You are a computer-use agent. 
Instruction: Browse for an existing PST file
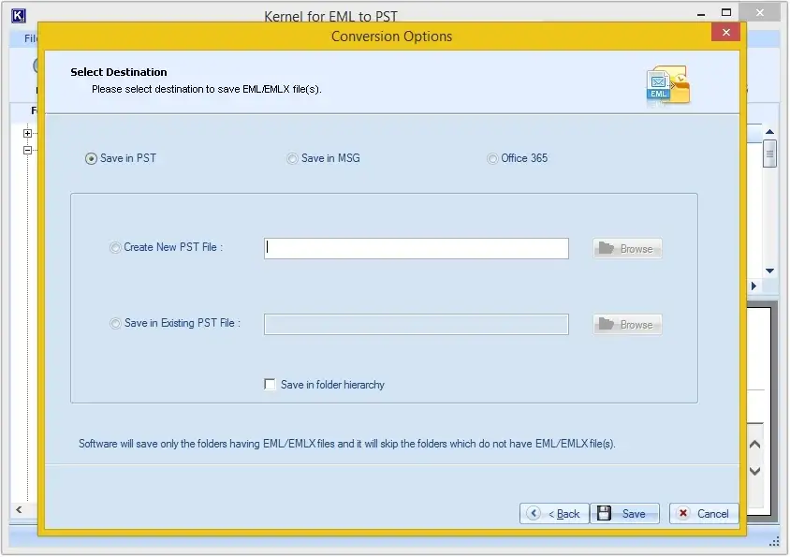(x=627, y=325)
